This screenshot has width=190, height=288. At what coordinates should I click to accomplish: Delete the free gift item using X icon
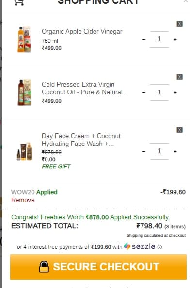tap(179, 130)
